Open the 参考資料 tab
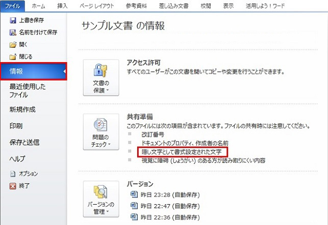 tap(136, 6)
